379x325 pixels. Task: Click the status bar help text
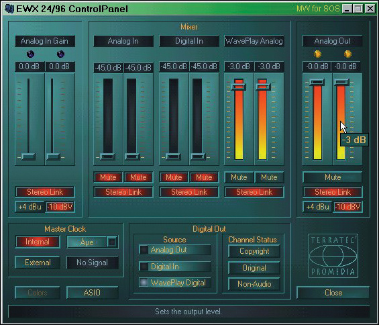coord(188,312)
